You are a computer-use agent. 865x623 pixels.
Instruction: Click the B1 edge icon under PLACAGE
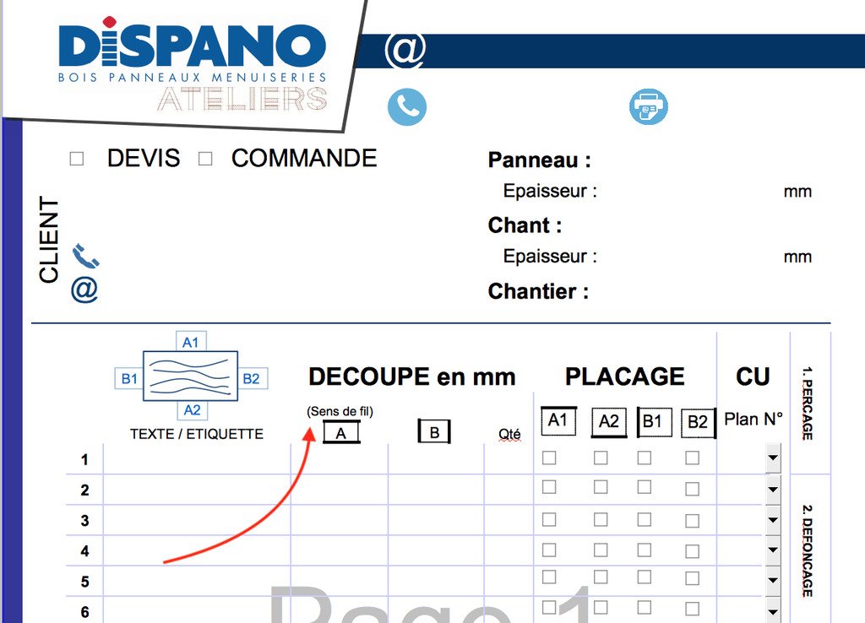point(655,422)
